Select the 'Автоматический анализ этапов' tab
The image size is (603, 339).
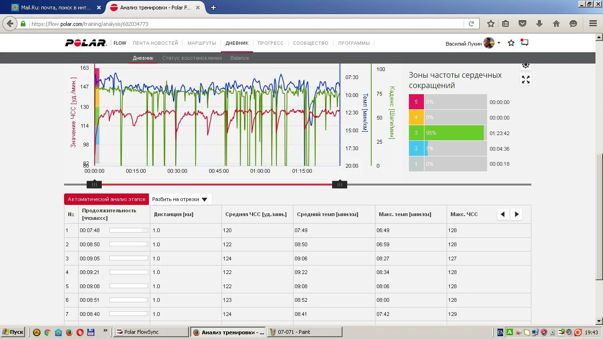106,199
